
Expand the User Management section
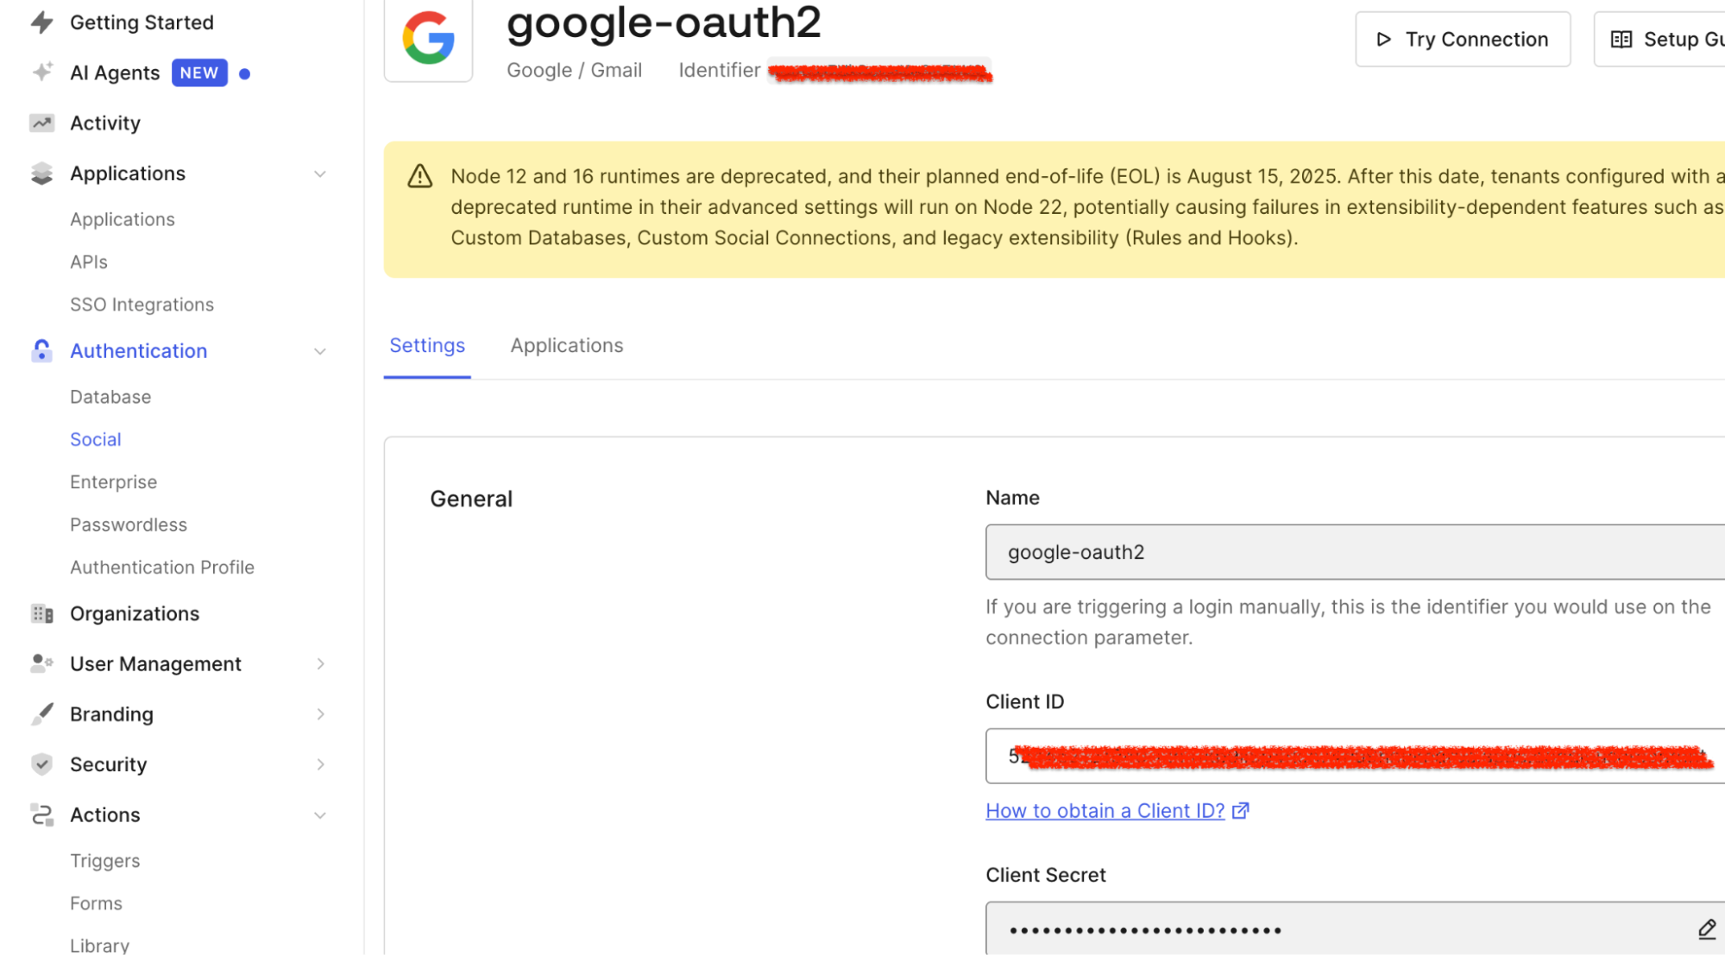point(320,663)
